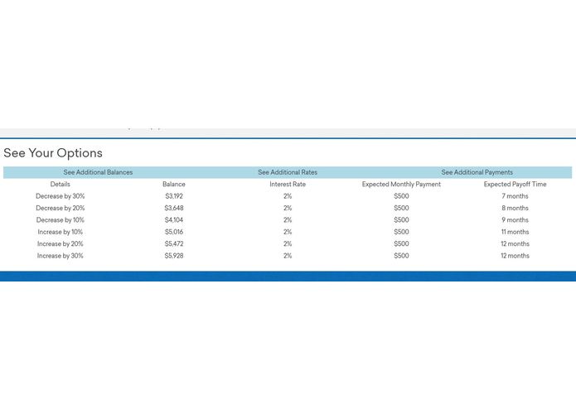Viewport: 576px width, 409px height.
Task: Select the Balance column header
Action: point(174,184)
